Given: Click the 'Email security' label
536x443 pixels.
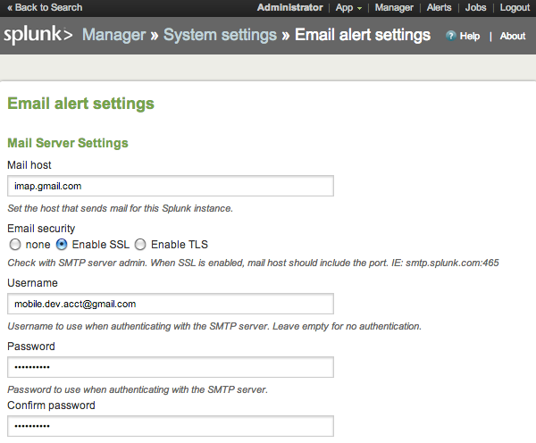Looking at the screenshot, I should (x=41, y=229).
